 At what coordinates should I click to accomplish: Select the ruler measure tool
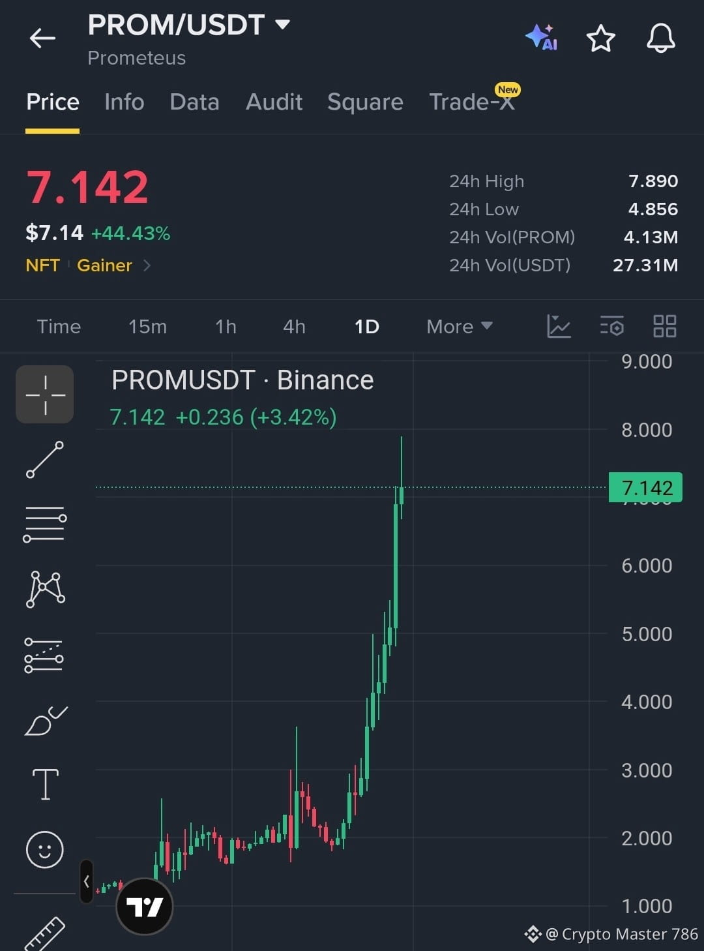coord(45,933)
